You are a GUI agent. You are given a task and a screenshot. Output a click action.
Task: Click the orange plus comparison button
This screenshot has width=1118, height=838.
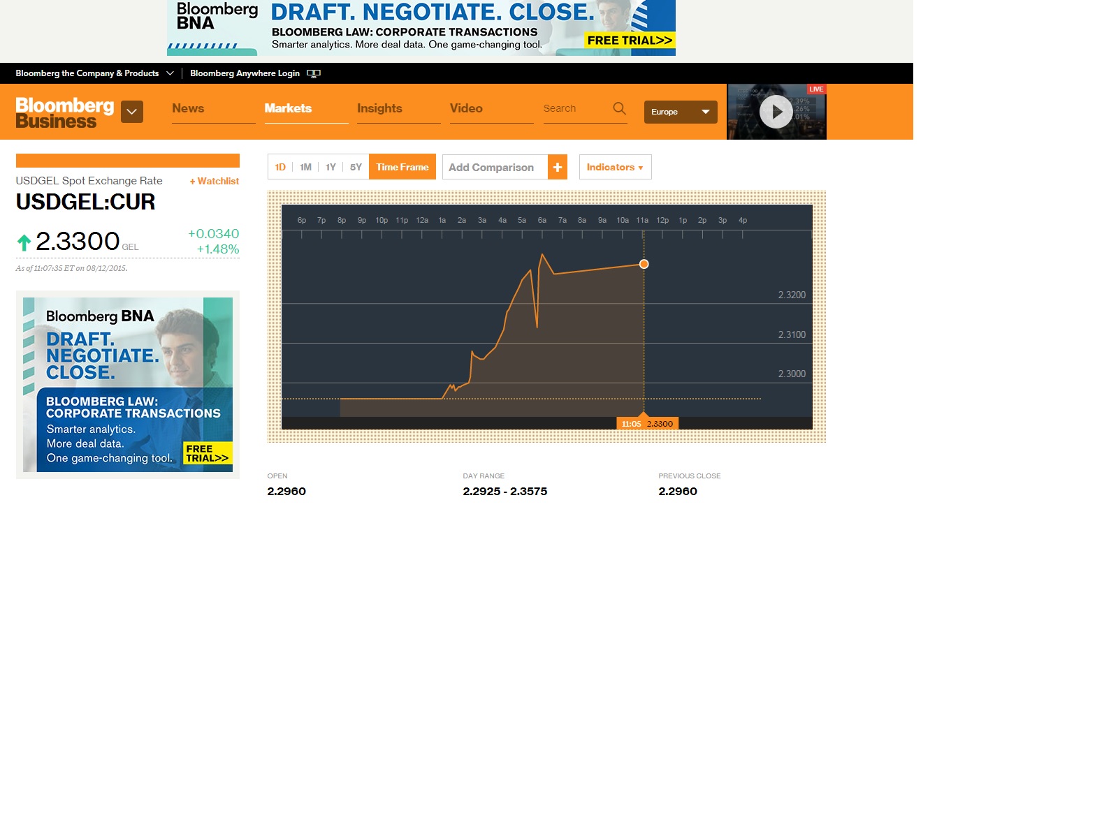558,167
